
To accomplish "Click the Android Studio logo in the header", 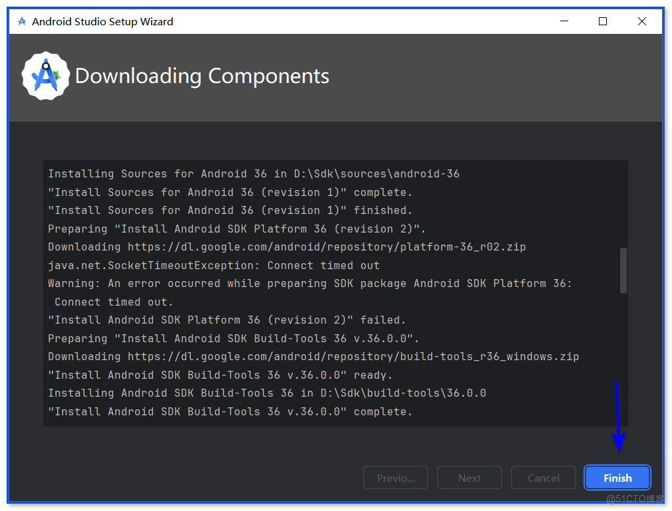I will point(45,74).
